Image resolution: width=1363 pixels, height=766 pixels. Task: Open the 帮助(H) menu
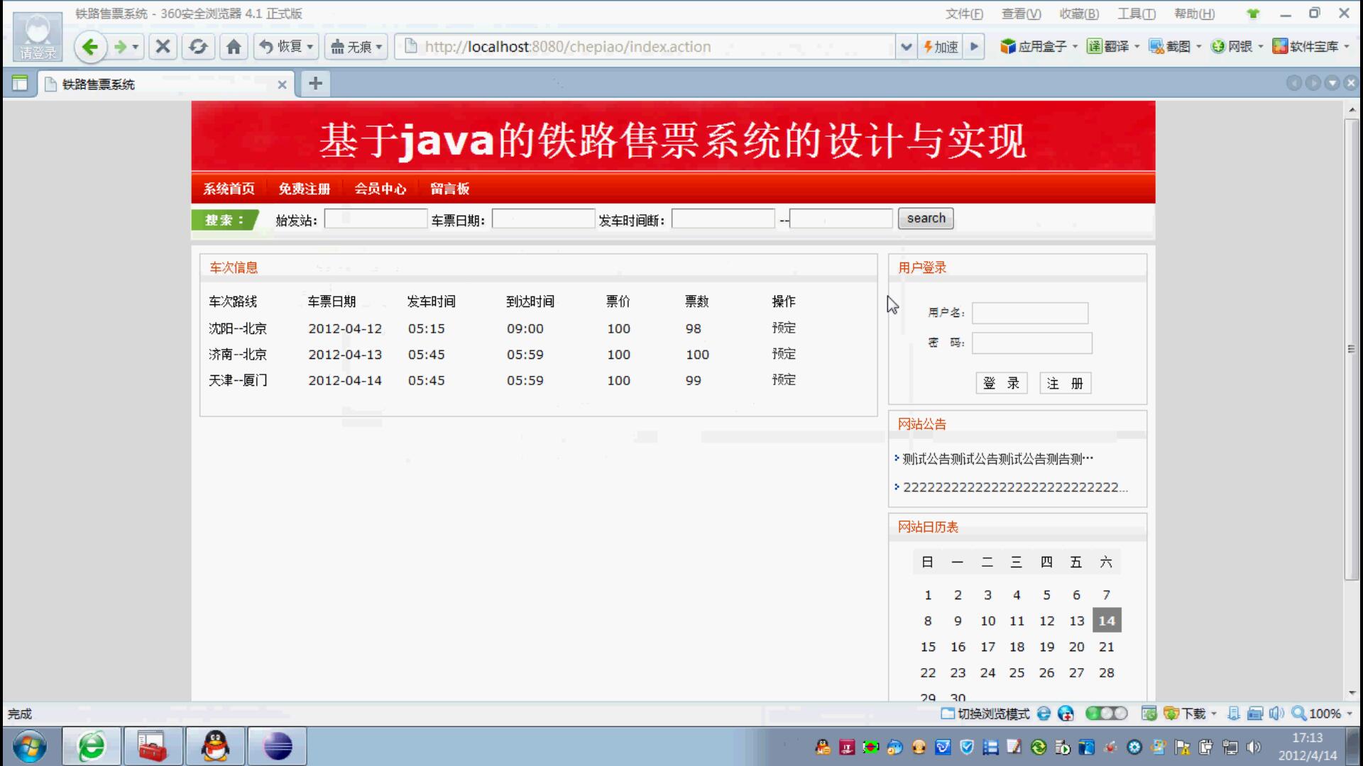(x=1194, y=13)
